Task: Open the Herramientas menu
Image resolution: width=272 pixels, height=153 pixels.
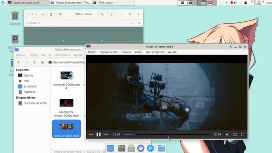Action: [x=155, y=52]
